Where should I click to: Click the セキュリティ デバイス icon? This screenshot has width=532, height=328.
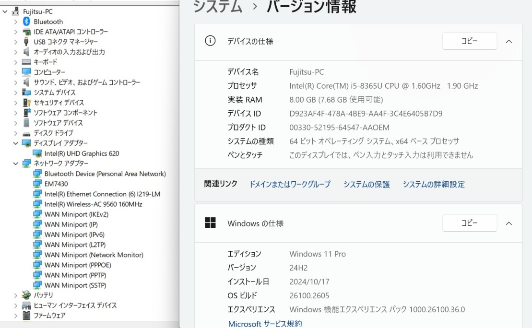point(26,103)
